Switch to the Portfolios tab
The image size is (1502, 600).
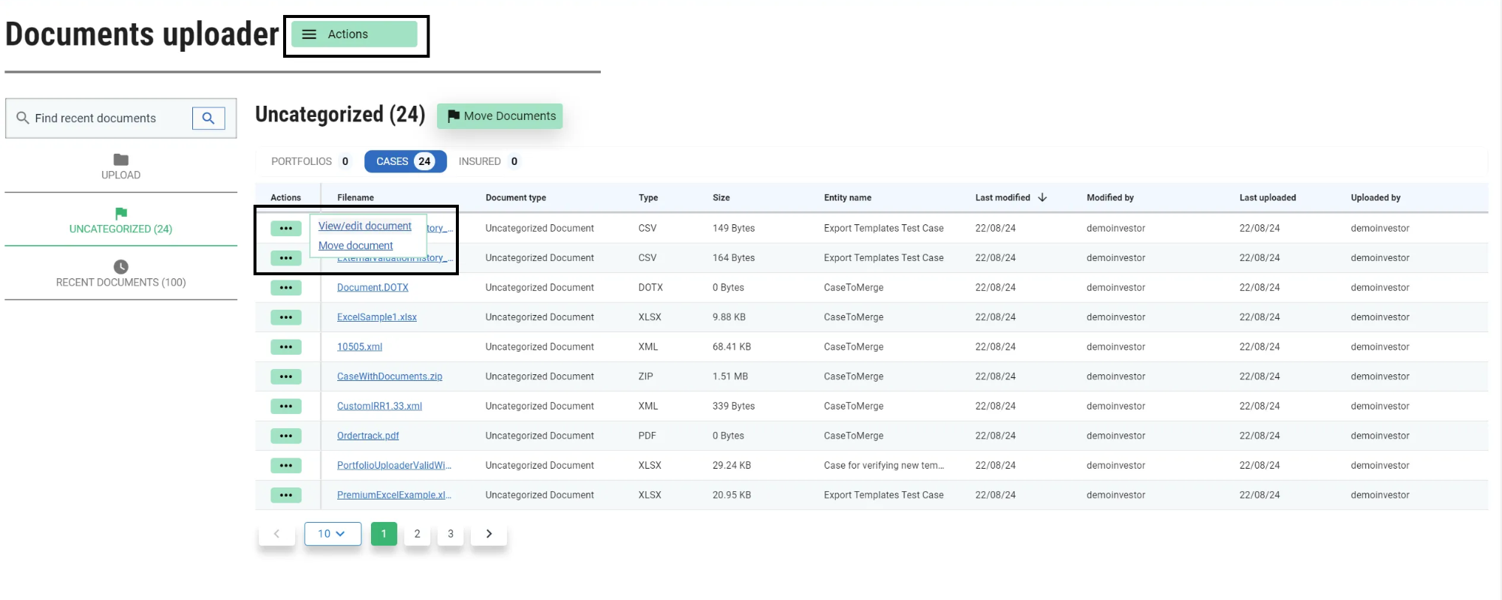311,161
